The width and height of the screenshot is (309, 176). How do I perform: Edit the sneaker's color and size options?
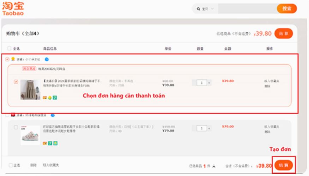(x=131, y=128)
